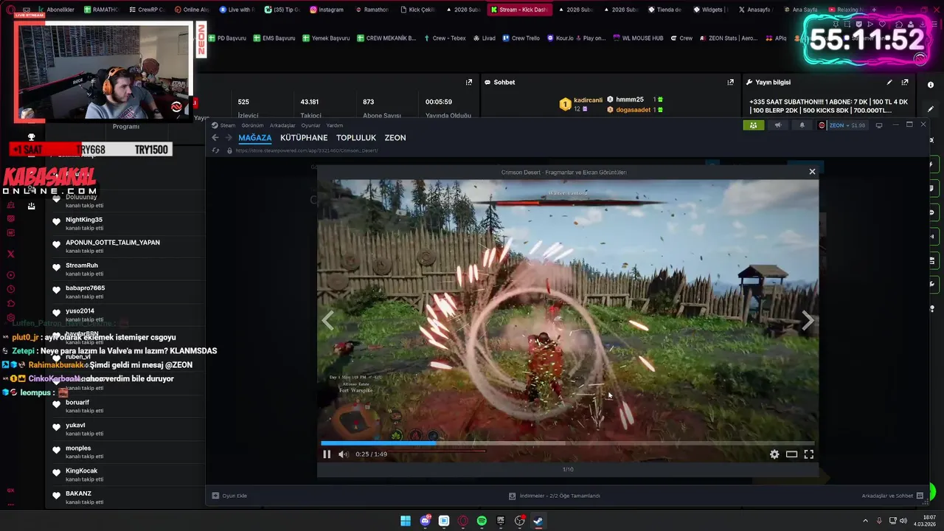Pause the Crimson Desert trailer video
Image resolution: width=944 pixels, height=531 pixels.
327,454
